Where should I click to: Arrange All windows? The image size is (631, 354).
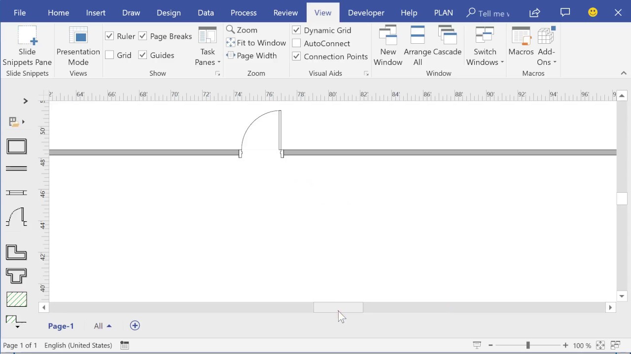coord(418,47)
